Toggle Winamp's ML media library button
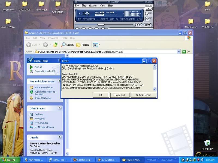Screen dimensions: 218x163 point(149,25)
